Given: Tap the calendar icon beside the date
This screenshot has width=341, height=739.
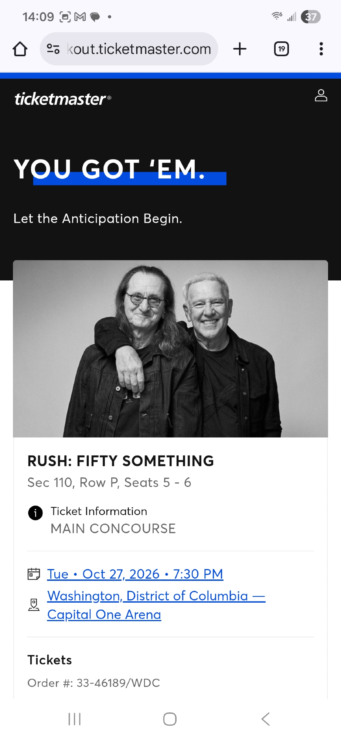Looking at the screenshot, I should [34, 574].
